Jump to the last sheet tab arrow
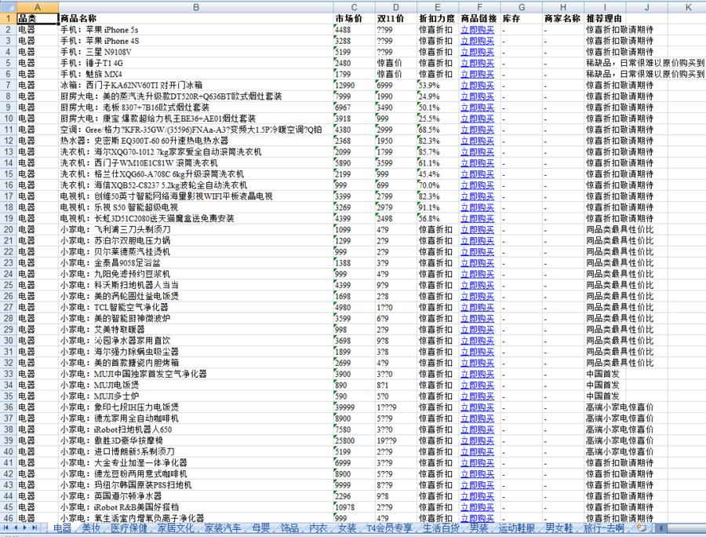The width and height of the screenshot is (706, 537). tap(35, 528)
